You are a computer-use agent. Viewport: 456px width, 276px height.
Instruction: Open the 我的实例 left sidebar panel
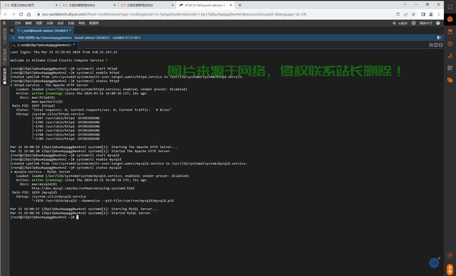[x=4, y=76]
